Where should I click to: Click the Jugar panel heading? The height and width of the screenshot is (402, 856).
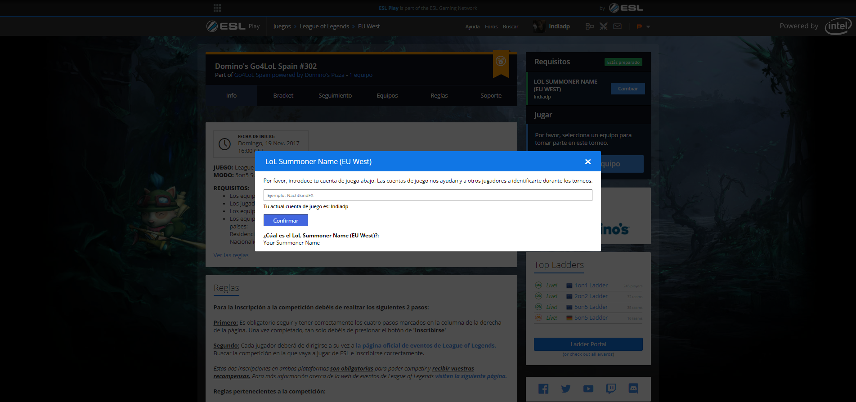pyautogui.click(x=543, y=115)
